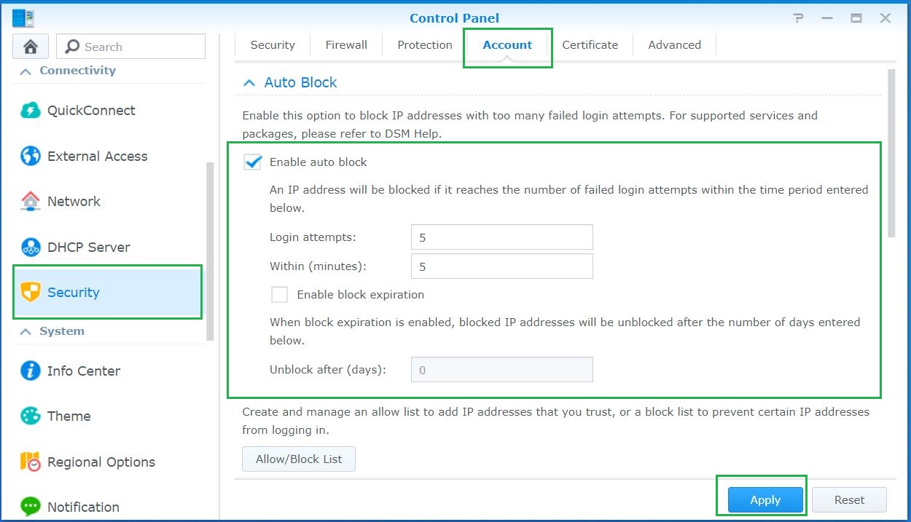Viewport: 911px width, 522px height.
Task: Collapse the System sidebar group
Action: tap(26, 331)
